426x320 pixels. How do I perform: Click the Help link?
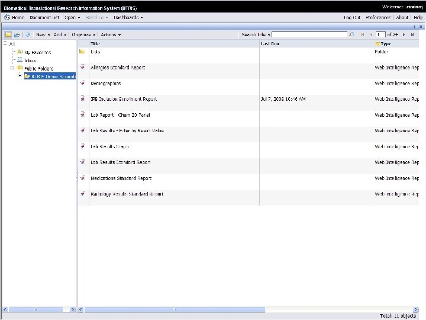pos(418,17)
